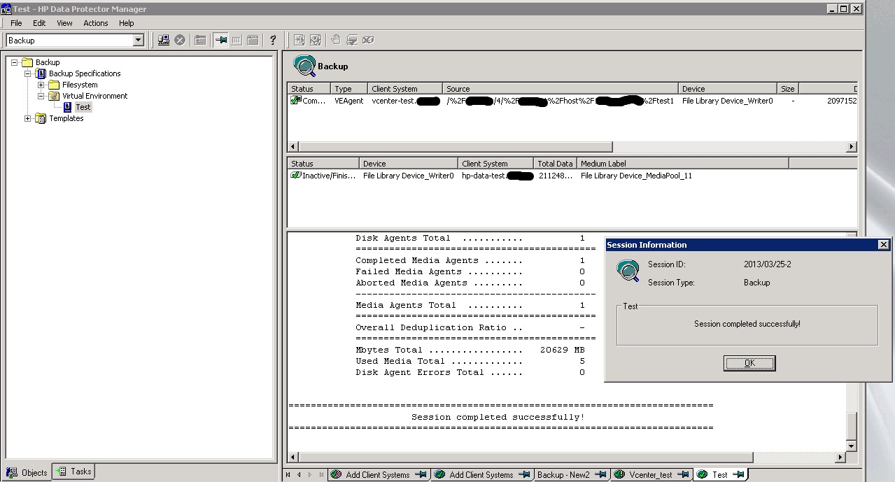Select the File Library Device_MediaPool_11 cell
Viewport: 895px width, 482px height.
pyautogui.click(x=636, y=176)
